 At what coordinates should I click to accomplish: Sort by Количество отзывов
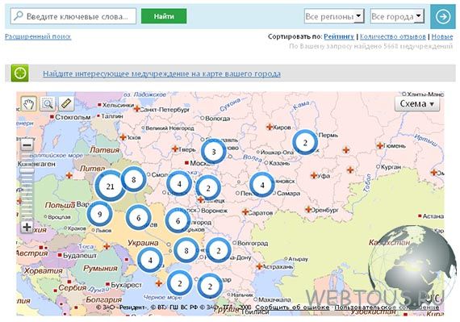(393, 36)
